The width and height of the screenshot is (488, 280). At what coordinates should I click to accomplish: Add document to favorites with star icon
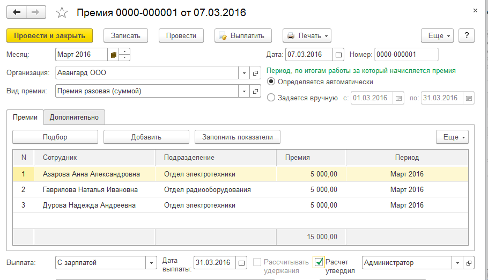coord(62,12)
